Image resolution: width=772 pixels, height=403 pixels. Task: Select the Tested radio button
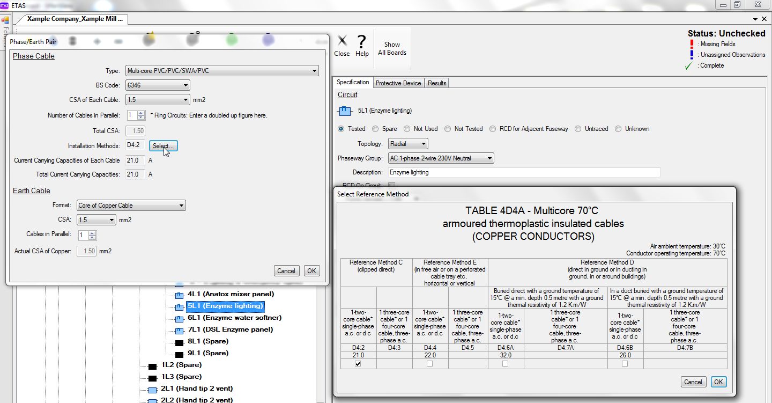point(341,129)
